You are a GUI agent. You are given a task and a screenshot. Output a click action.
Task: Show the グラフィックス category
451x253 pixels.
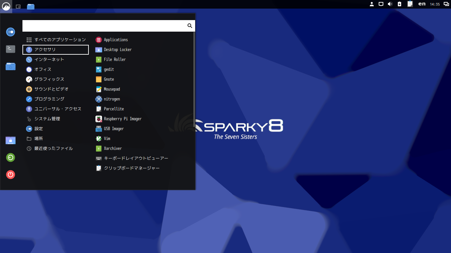pyautogui.click(x=55, y=79)
